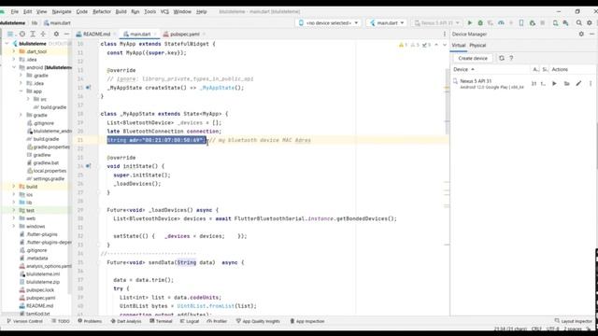Screen dimensions: 598x336
Task: Refresh the virtual device list
Action: coord(502,58)
